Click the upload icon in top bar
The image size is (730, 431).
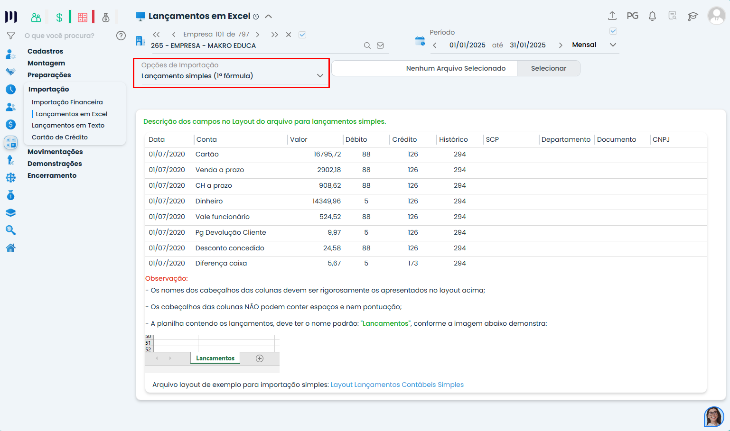[612, 16]
